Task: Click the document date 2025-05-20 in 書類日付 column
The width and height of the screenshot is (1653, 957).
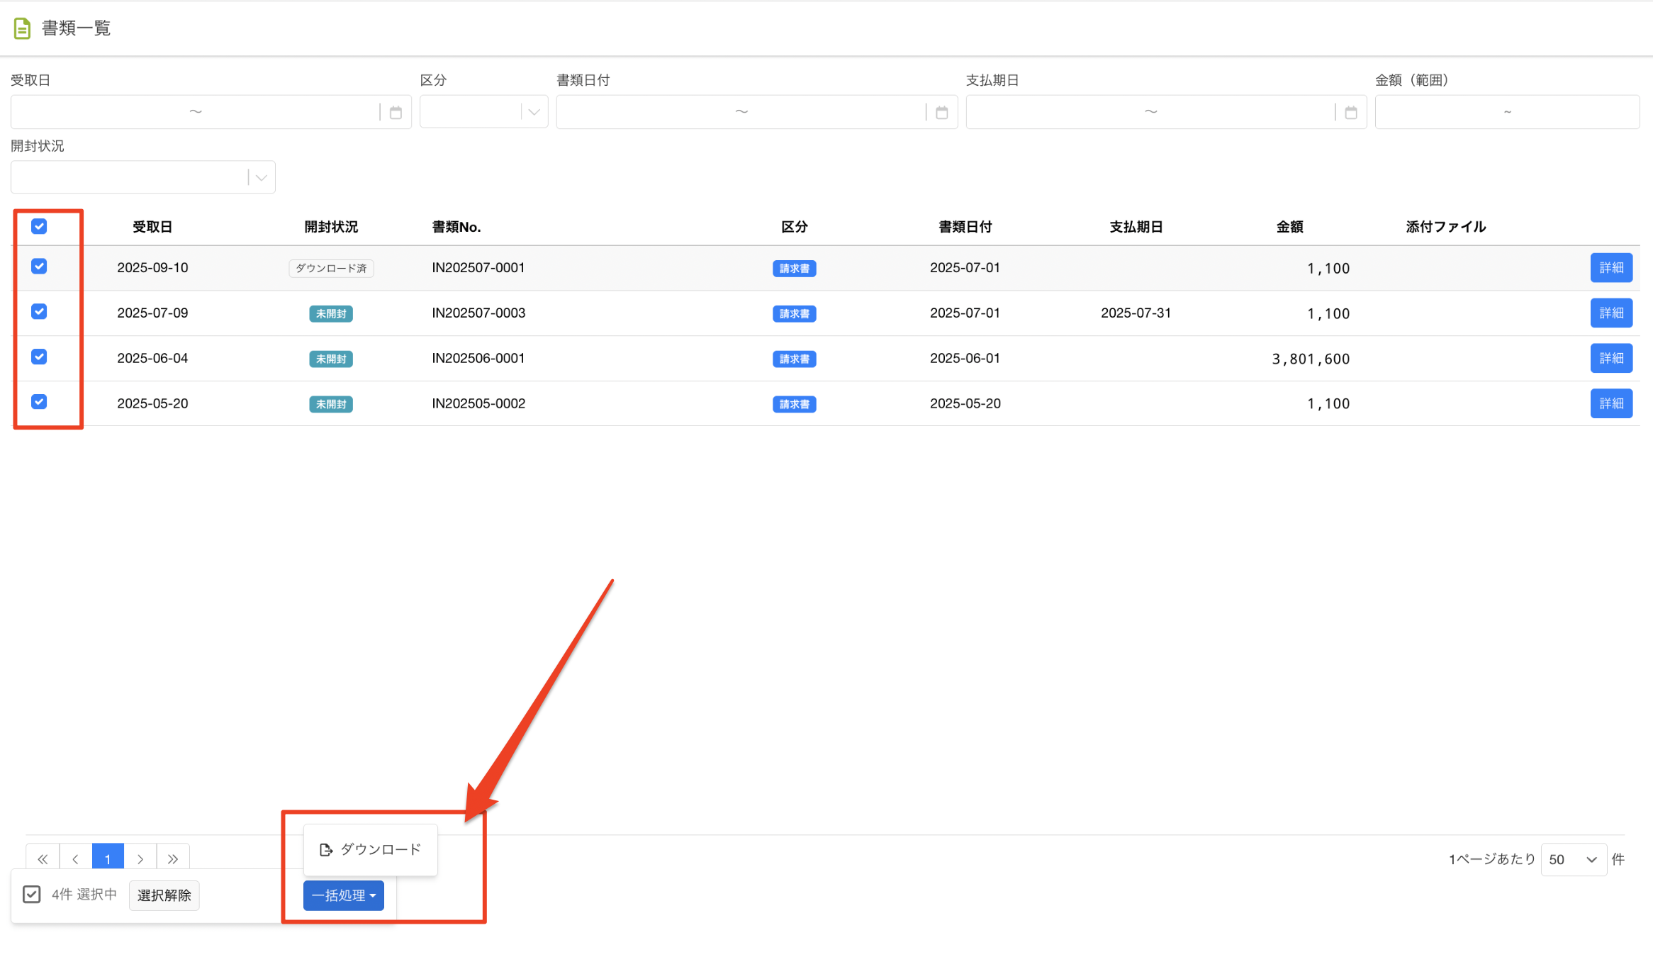Action: tap(965, 403)
